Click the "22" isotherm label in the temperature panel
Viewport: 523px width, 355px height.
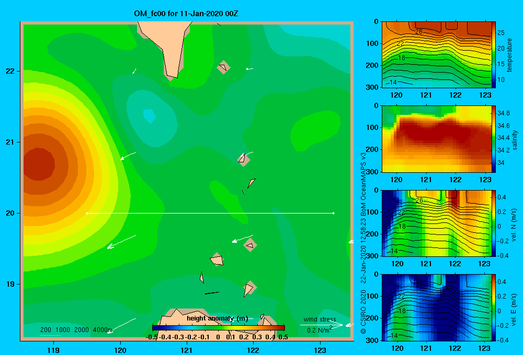tap(401, 44)
